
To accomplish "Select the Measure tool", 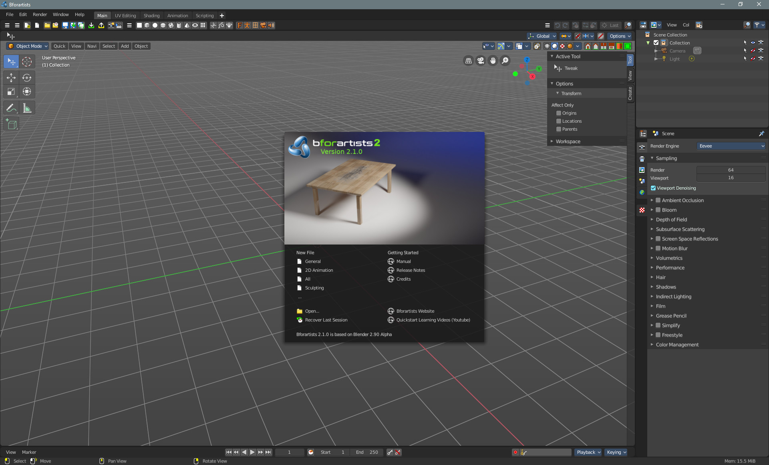I will 27,108.
